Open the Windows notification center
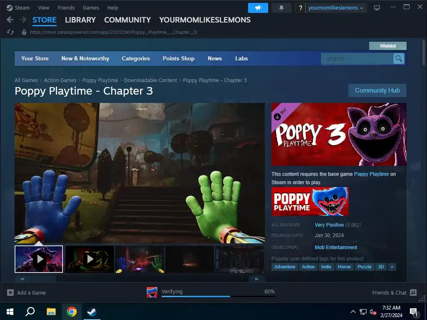The width and height of the screenshot is (427, 320). click(414, 312)
